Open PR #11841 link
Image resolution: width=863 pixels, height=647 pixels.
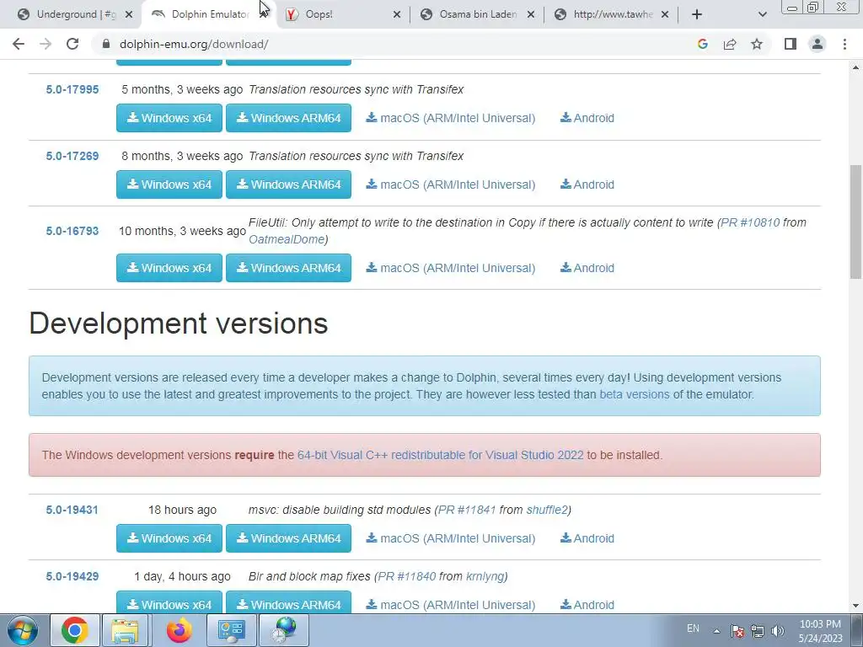[x=467, y=510]
